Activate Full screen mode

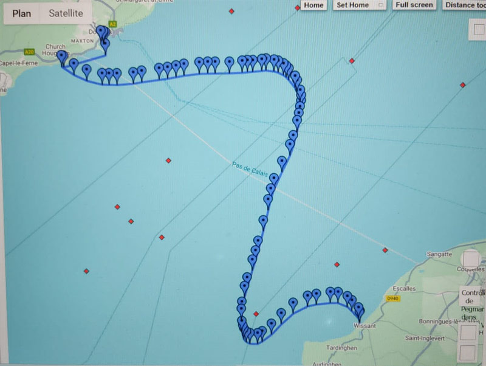(414, 4)
